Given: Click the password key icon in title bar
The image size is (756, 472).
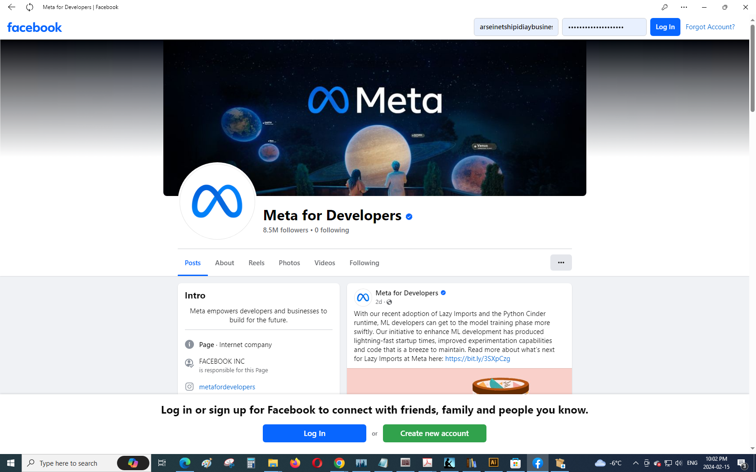Looking at the screenshot, I should click(664, 7).
